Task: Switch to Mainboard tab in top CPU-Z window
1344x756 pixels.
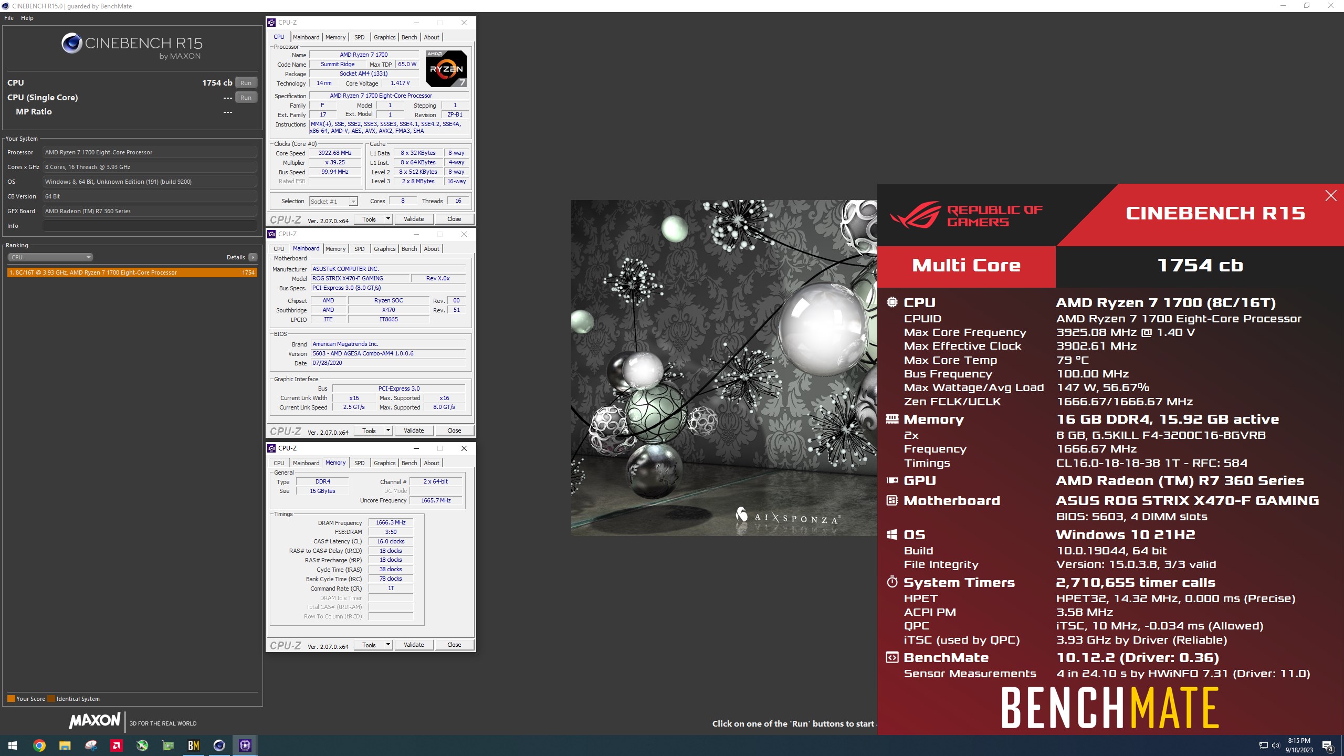Action: pyautogui.click(x=306, y=37)
